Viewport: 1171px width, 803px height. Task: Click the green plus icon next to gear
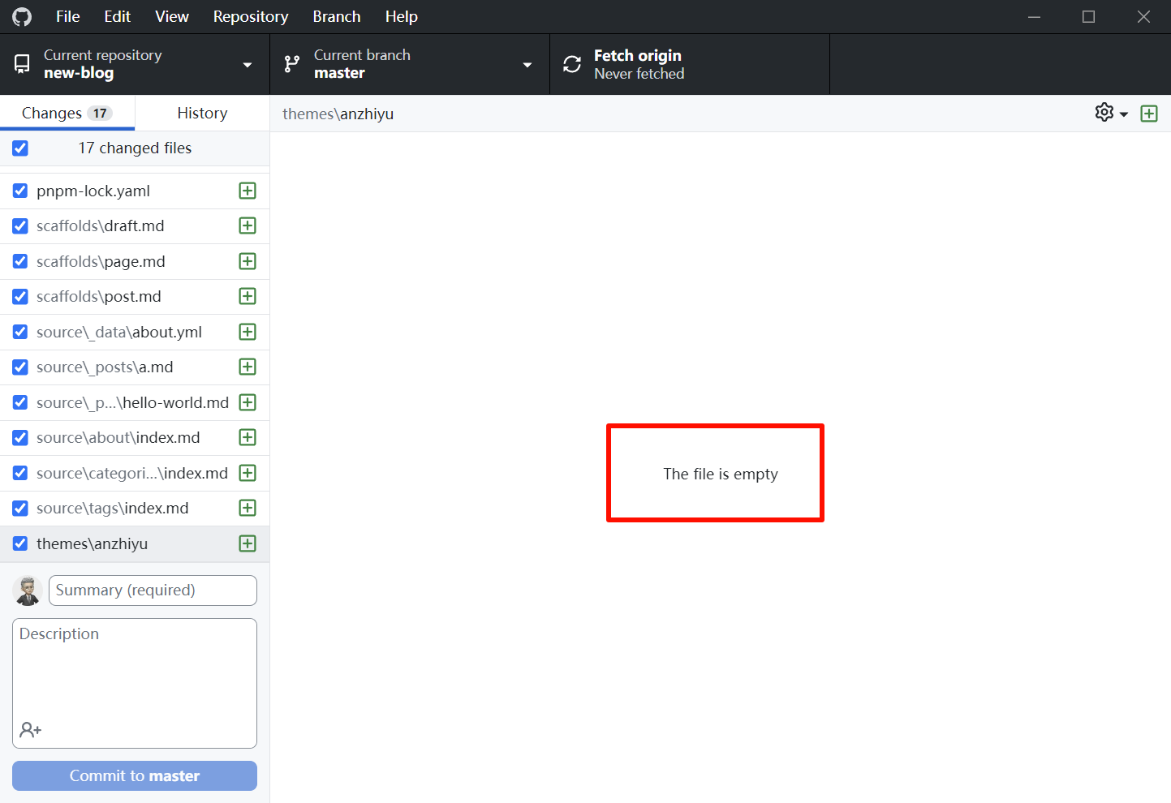[x=1149, y=113]
